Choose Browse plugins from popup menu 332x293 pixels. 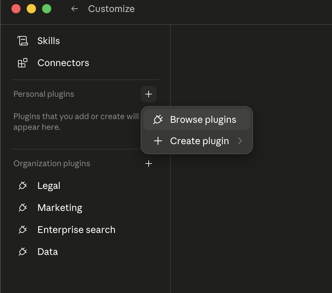(x=197, y=119)
